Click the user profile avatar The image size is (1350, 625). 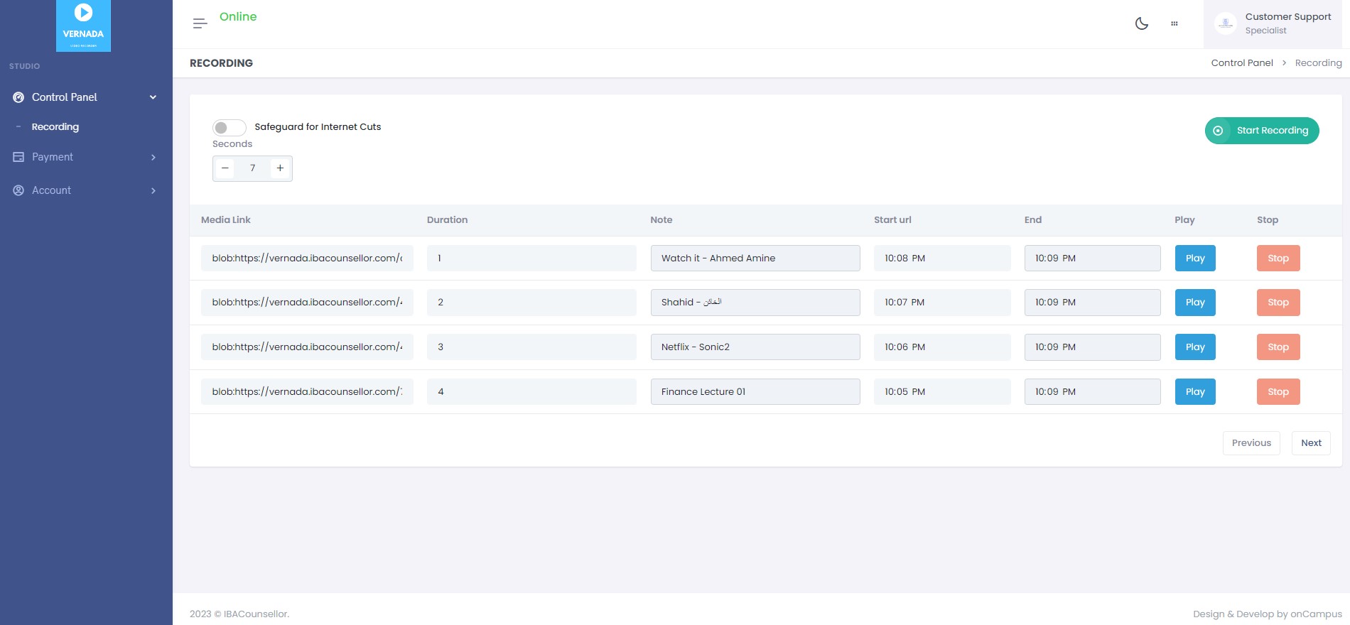coord(1226,23)
